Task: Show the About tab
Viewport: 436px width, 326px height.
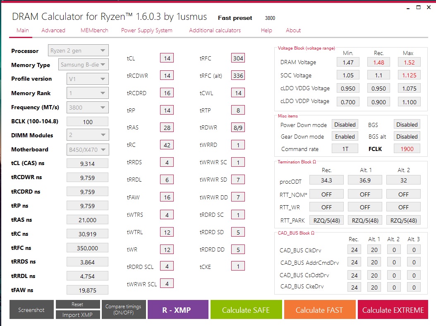Action: click(x=293, y=30)
